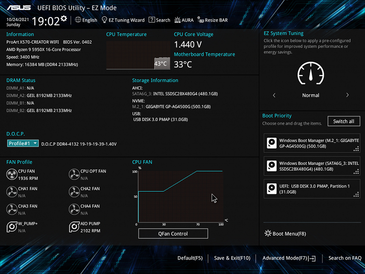The width and height of the screenshot is (365, 274).
Task: Click the 10/24/2021 date text
Action: (x=18, y=20)
